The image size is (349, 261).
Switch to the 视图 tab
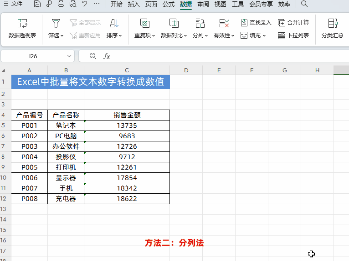tap(221, 4)
